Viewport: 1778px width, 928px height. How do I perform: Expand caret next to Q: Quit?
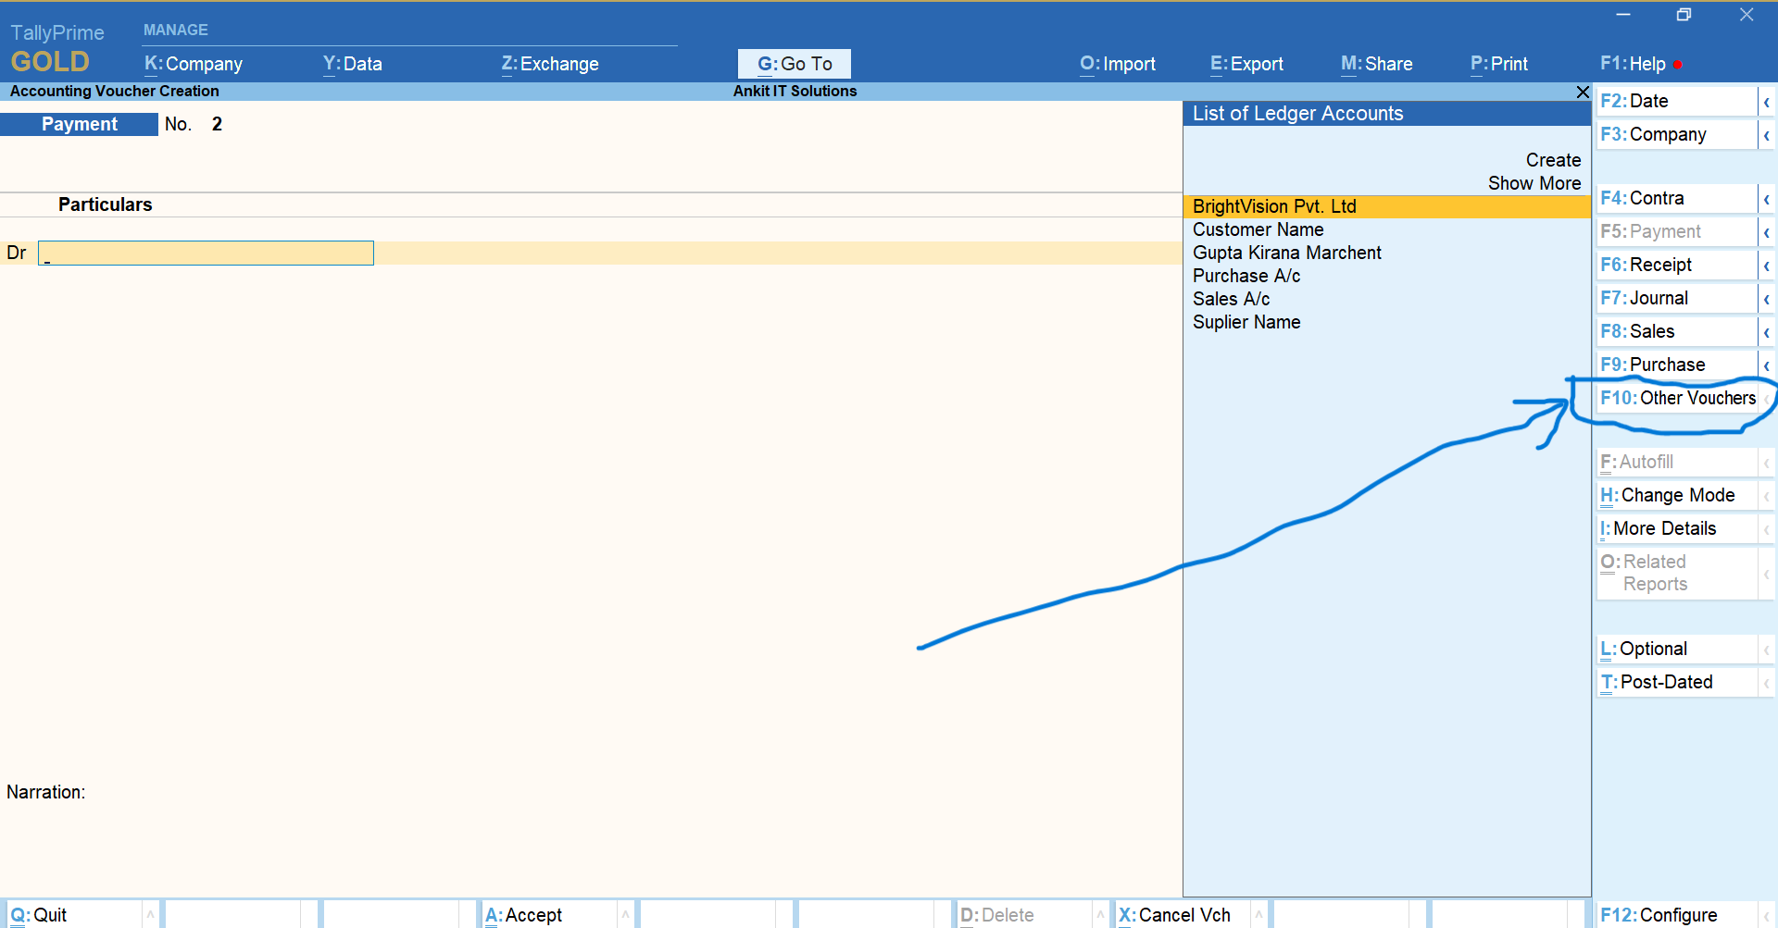(x=151, y=914)
